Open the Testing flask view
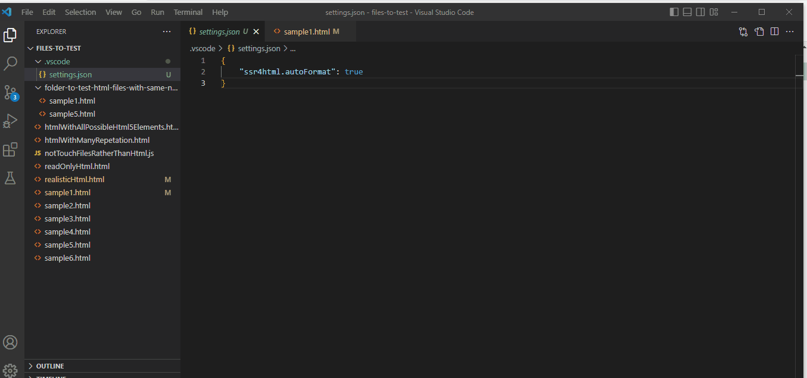 pos(10,178)
